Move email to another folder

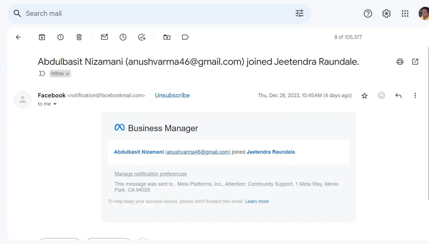tap(167, 37)
